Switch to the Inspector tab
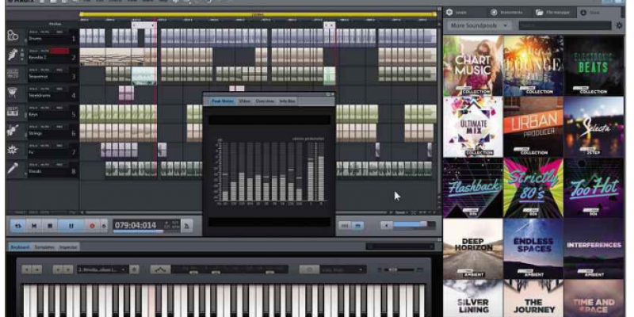Viewport: 634px width, 317px height. click(68, 247)
